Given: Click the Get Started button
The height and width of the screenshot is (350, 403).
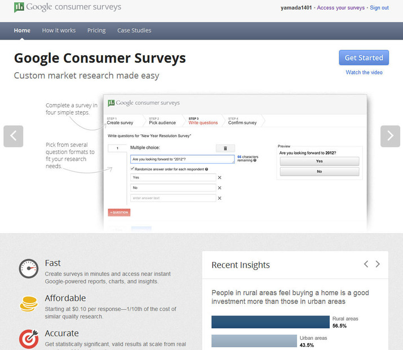Looking at the screenshot, I should tap(364, 58).
